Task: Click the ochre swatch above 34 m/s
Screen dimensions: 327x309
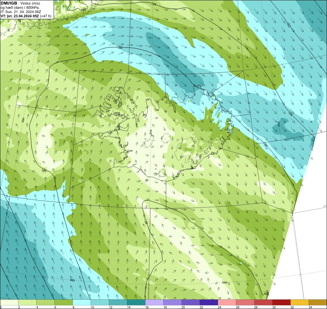Action: (x=318, y=302)
